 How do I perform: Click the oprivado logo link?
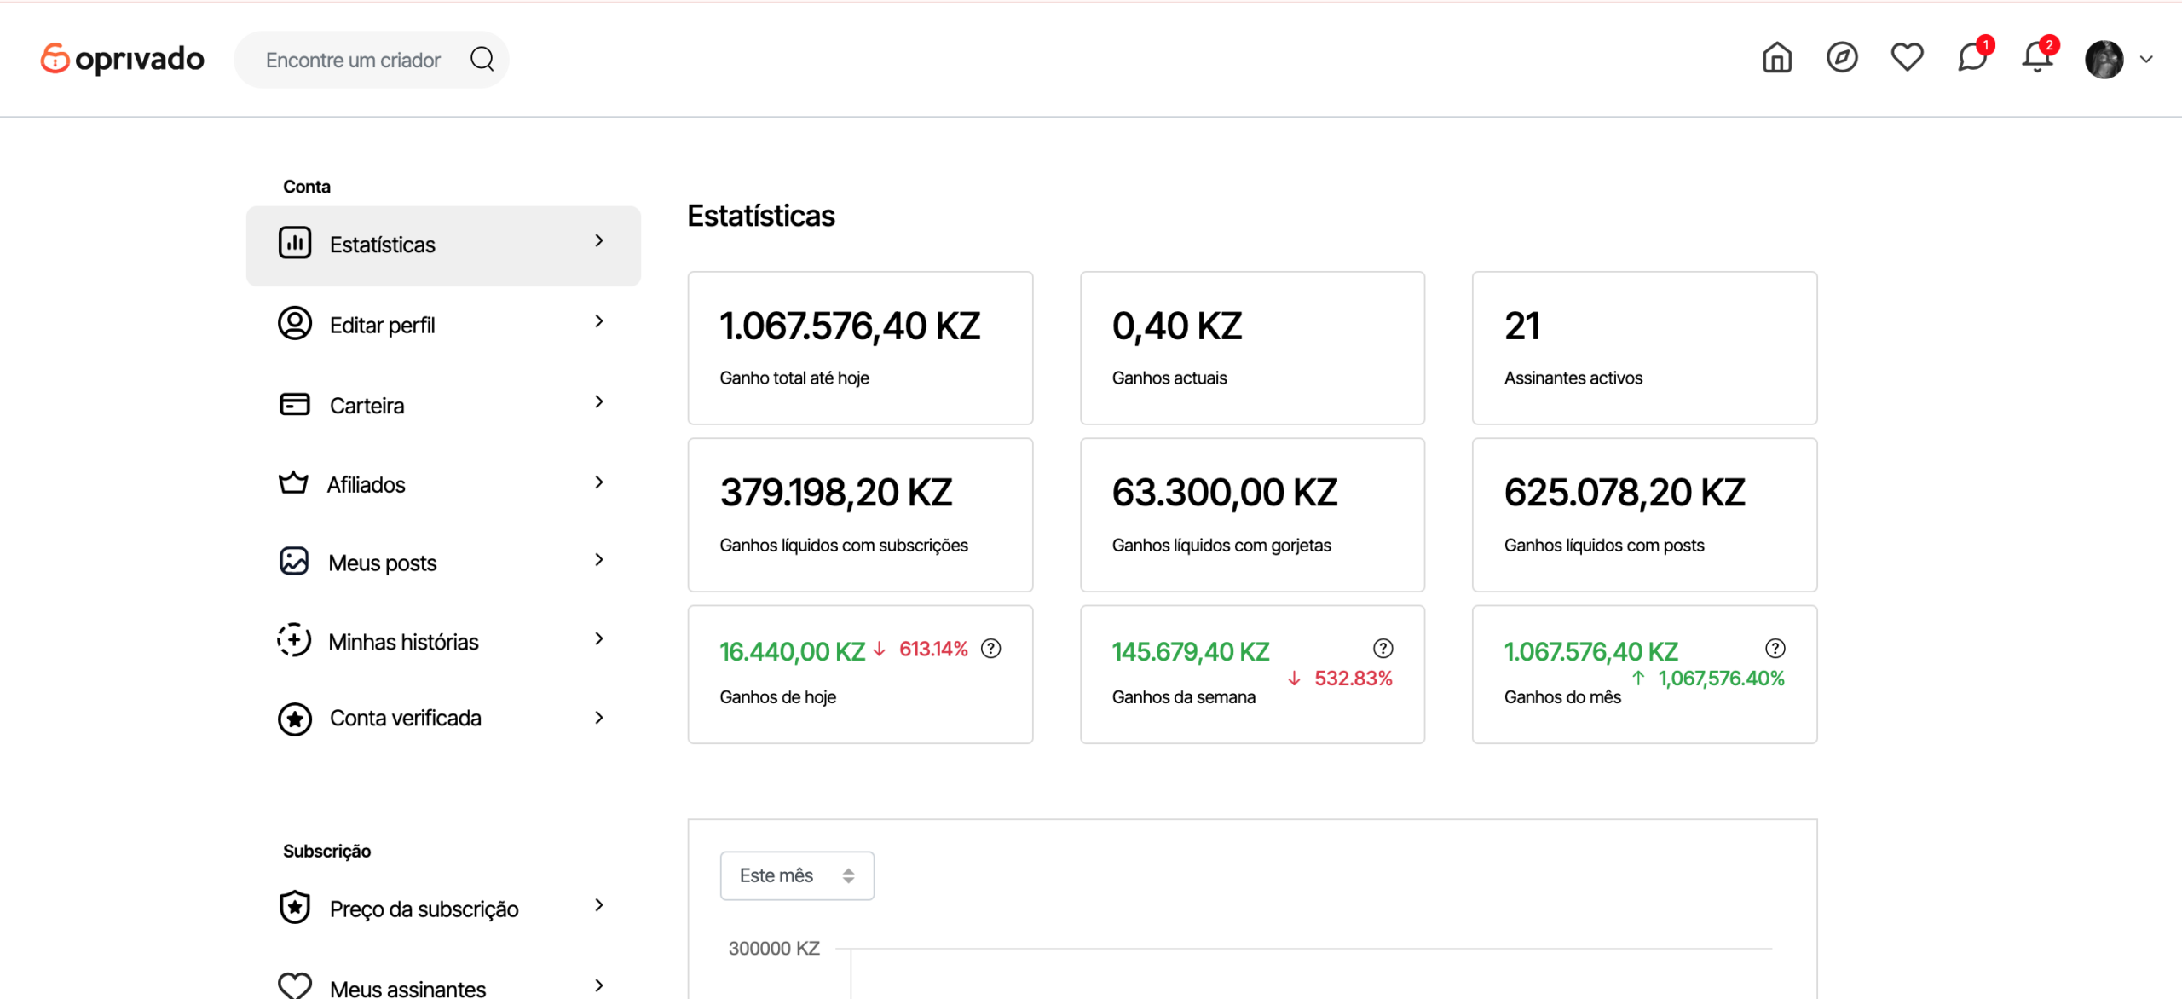[x=123, y=59]
